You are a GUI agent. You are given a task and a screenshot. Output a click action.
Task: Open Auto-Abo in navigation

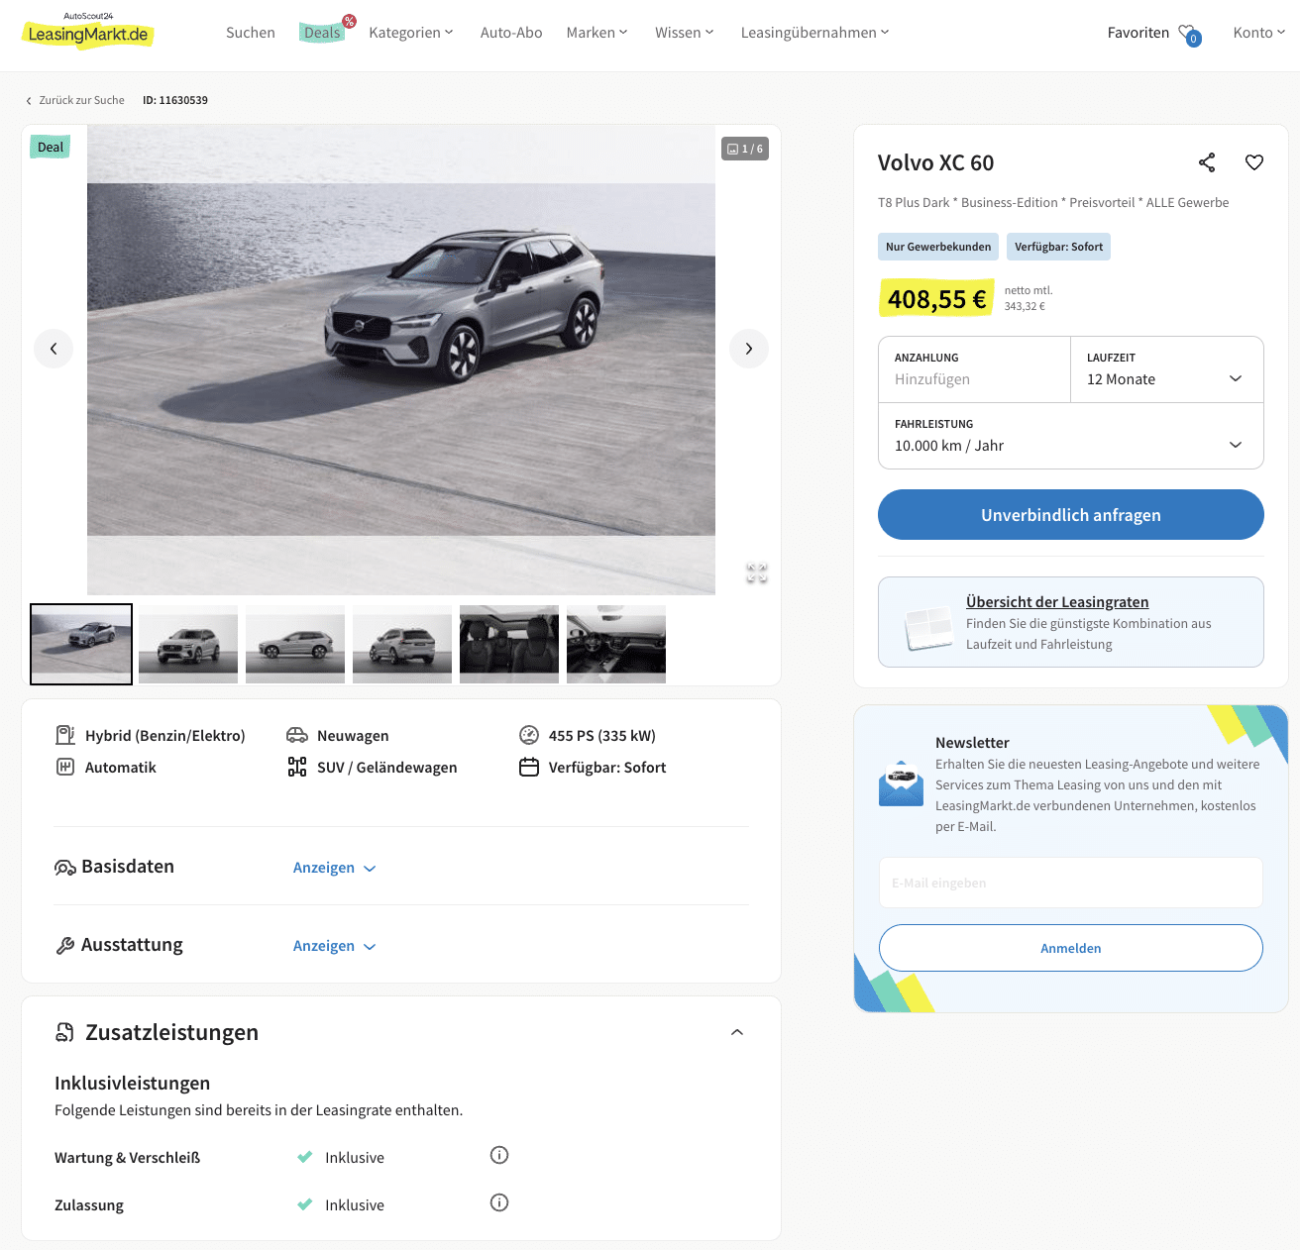pyautogui.click(x=511, y=33)
